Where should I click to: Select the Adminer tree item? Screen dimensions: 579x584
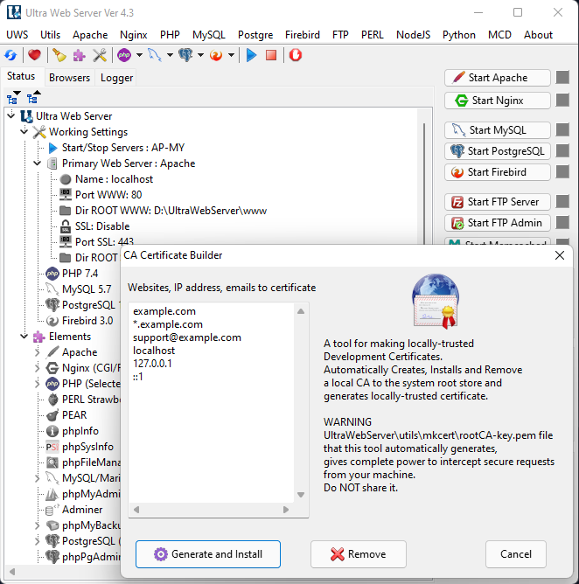pos(82,510)
